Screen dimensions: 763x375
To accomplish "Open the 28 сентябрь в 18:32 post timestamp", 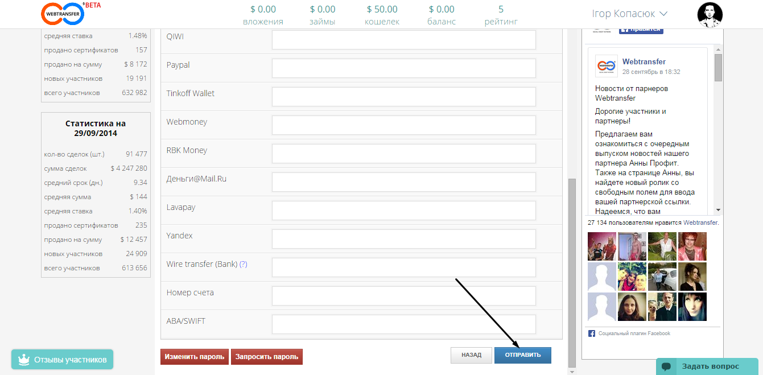I will [651, 72].
